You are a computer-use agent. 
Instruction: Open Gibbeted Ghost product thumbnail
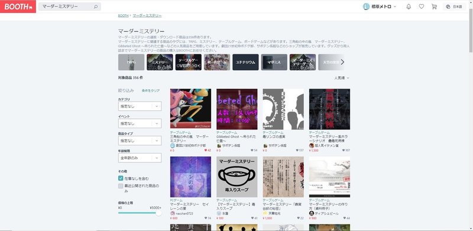237,109
